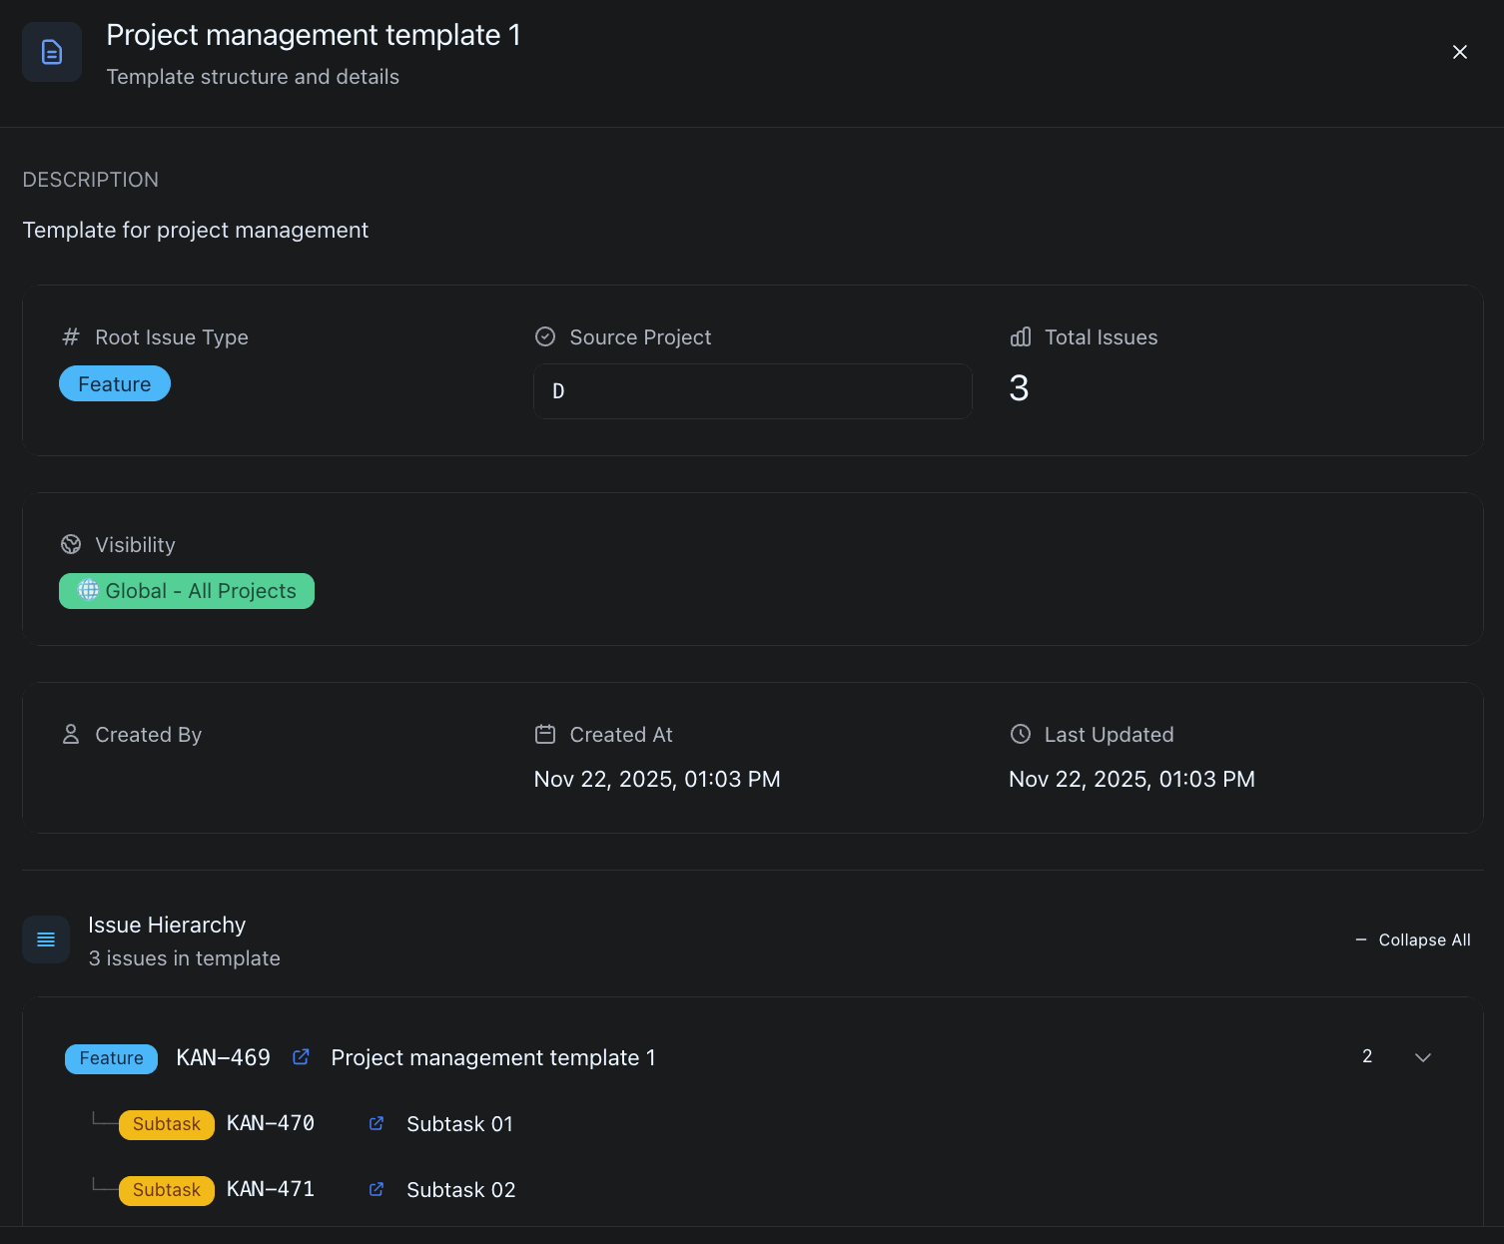1504x1244 pixels.
Task: Select the Subtask 01 row
Action: (459, 1124)
